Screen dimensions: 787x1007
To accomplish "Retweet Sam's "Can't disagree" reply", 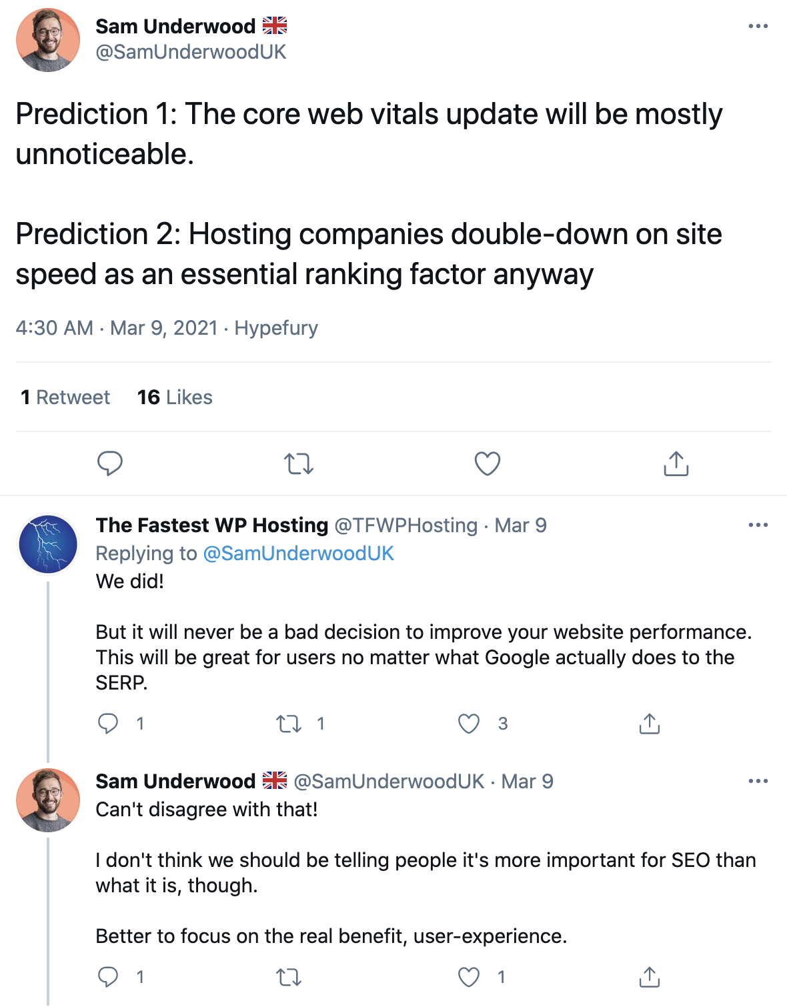I will coord(289,977).
